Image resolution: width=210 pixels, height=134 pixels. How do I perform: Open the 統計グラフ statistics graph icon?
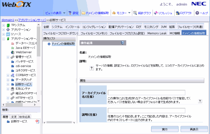135,13
